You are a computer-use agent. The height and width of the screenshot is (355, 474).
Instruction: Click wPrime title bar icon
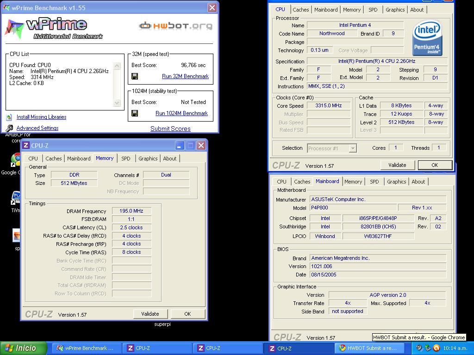tap(6, 7)
